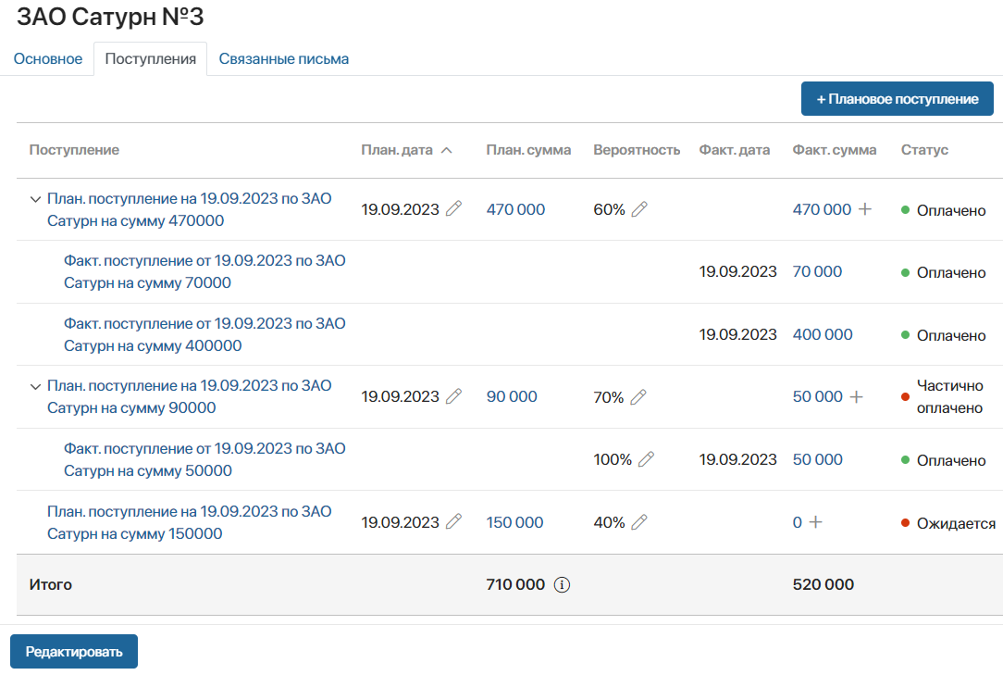Click the Факт. сумма column header
This screenshot has height=675, width=1003.
coord(834,150)
